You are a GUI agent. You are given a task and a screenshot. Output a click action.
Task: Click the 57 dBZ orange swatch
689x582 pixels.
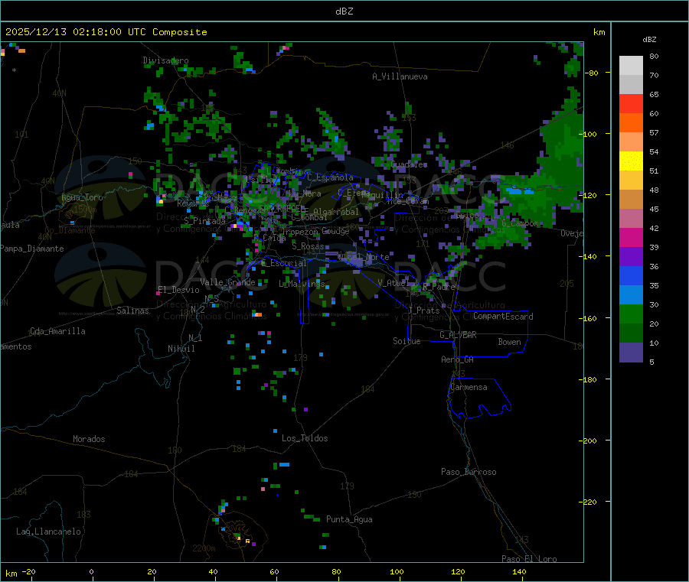[x=631, y=123]
